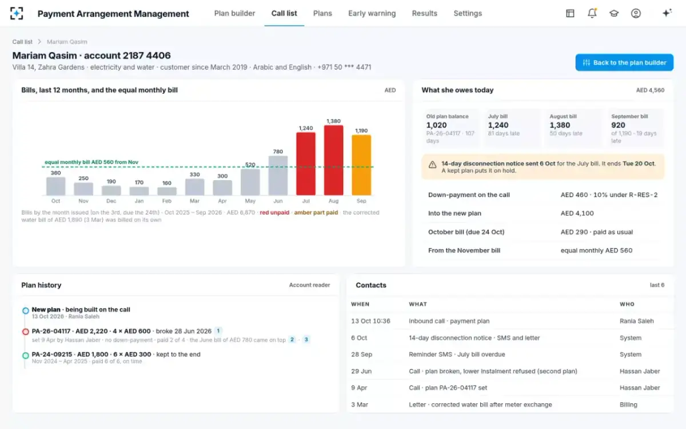This screenshot has width=686, height=429.
Task: Follow the Call list breadcrumb link
Action: 23,42
